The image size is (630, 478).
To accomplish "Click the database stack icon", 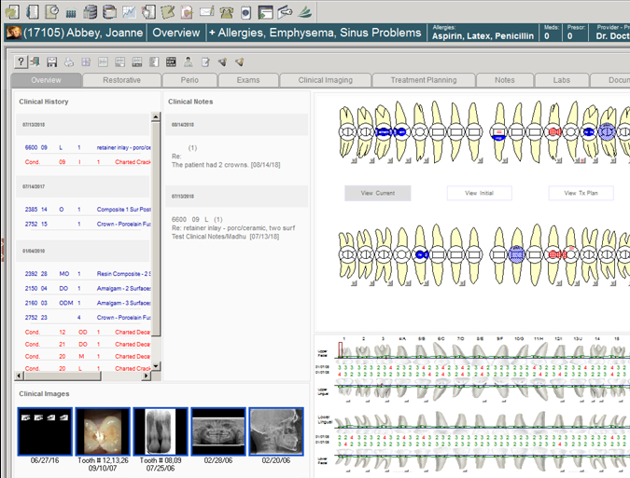I will [x=90, y=12].
